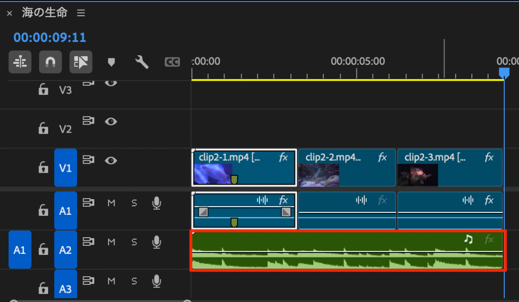
Task: Click the nest sequence insert icon
Action: 20,62
